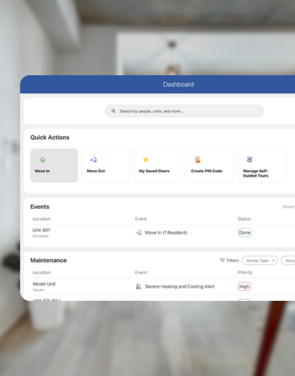Expand the Device Type filter dropdown
The width and height of the screenshot is (295, 376).
[x=260, y=260]
